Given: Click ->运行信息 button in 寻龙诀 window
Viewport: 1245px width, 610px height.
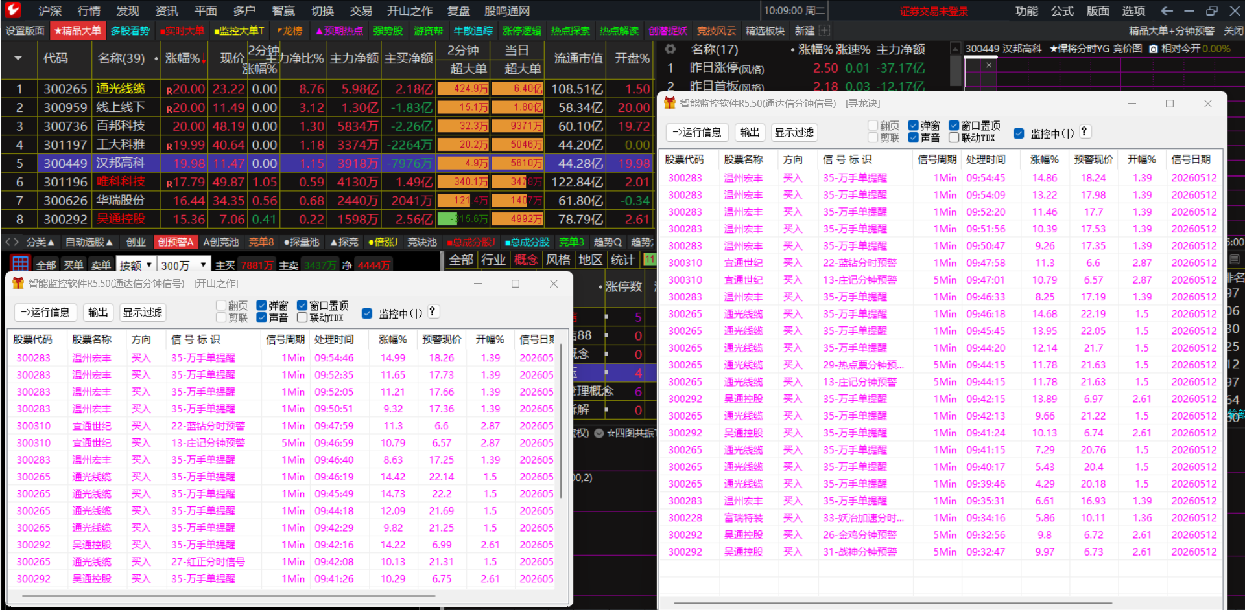Looking at the screenshot, I should click(697, 132).
